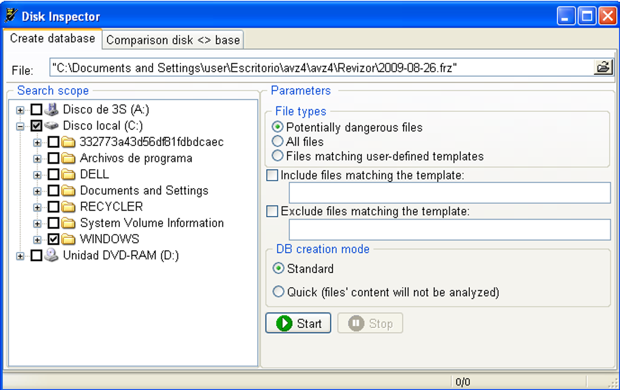The width and height of the screenshot is (620, 390).
Task: Close the Disk Inspector window
Action: (608, 16)
